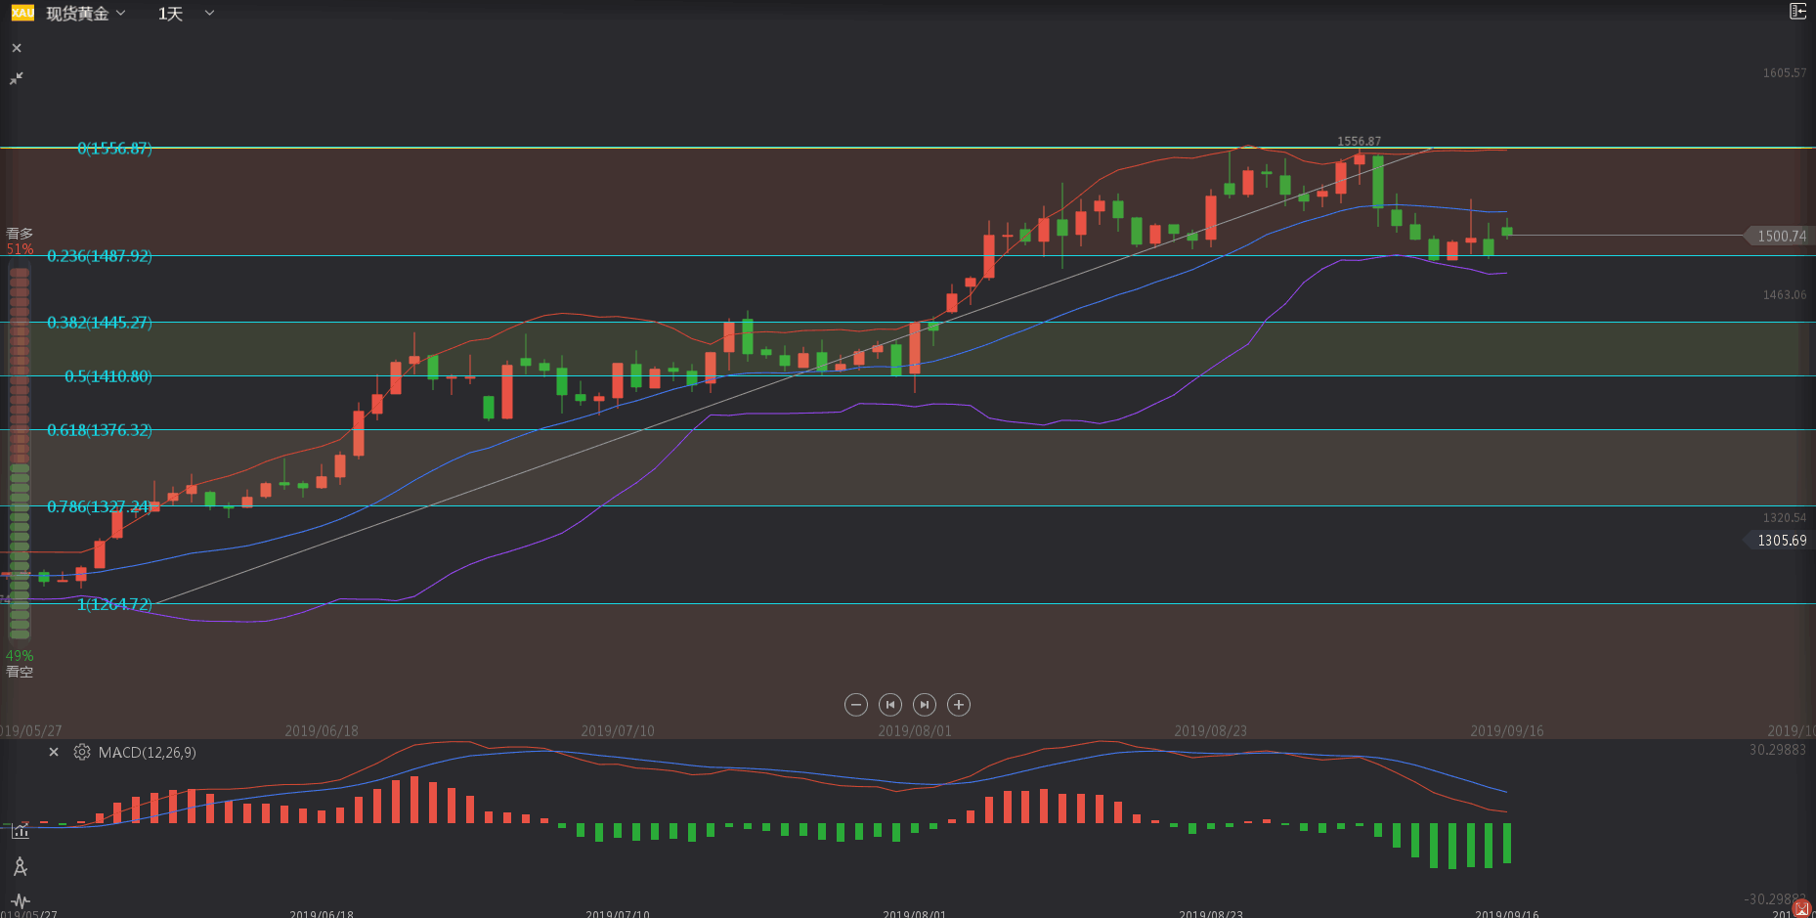Close the MACD indicator panel

54,752
